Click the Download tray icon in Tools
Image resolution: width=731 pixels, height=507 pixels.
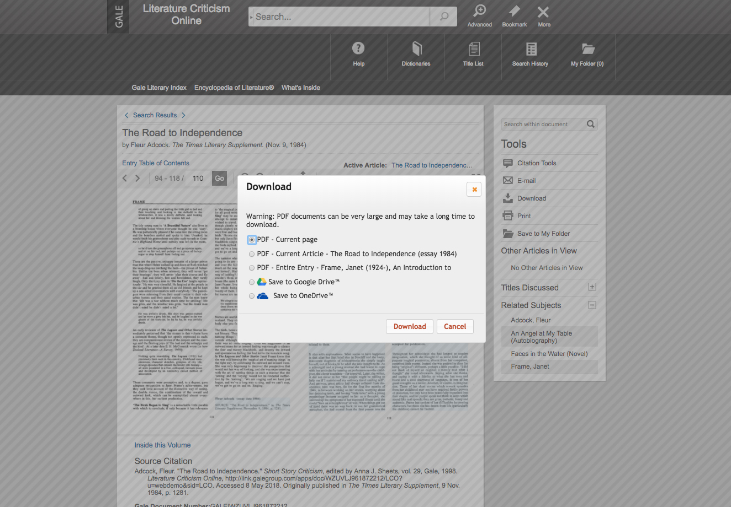point(508,198)
